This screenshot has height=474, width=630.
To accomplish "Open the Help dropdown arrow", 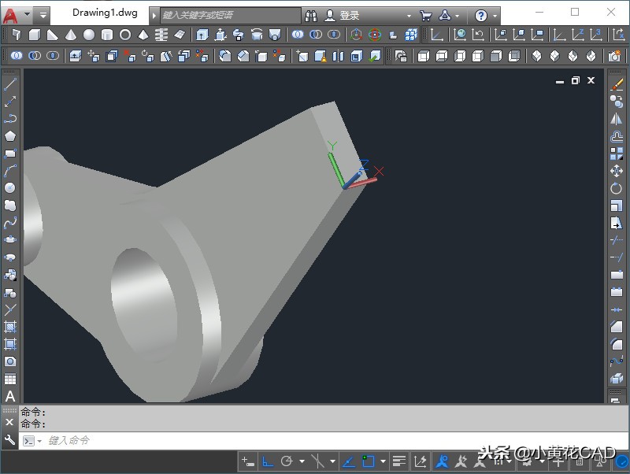I will pos(495,16).
